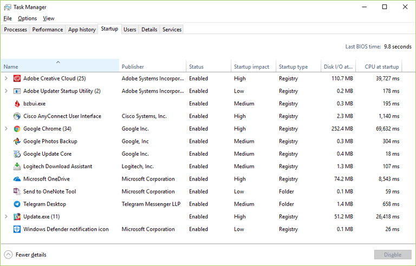
Task: Click the Windows Defender shield icon
Action: (17, 229)
